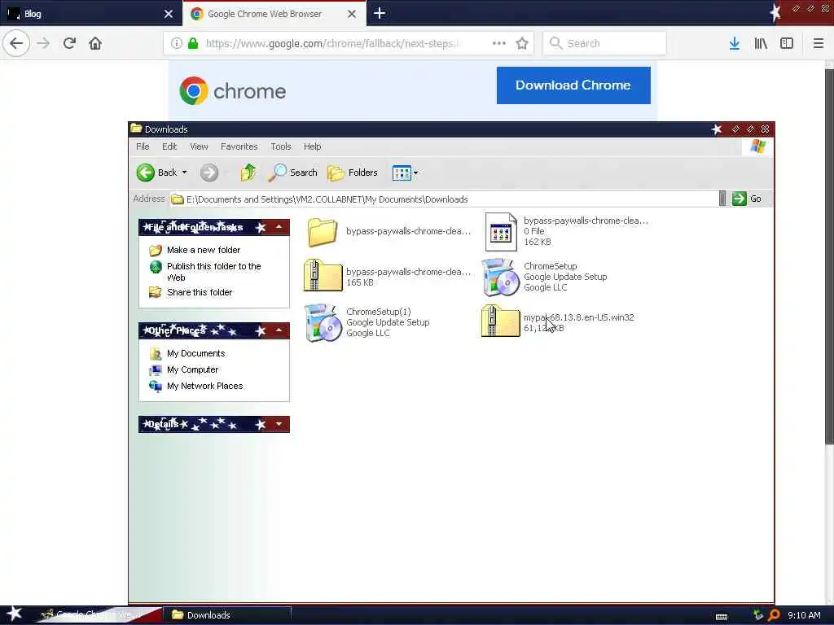This screenshot has height=625, width=834.
Task: Expand the Details panel
Action: (x=279, y=424)
